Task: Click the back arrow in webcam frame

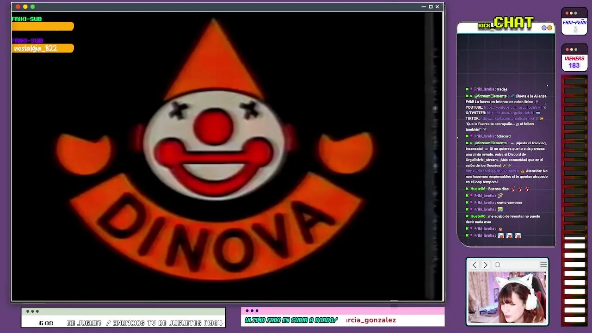Action: point(474,265)
